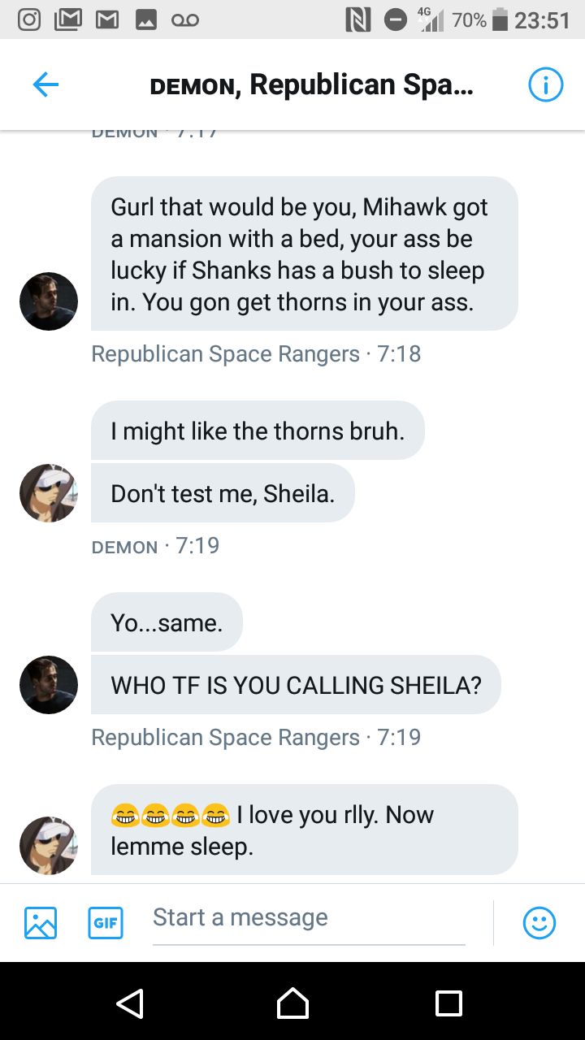
Task: Open the photo attachment icon
Action: [x=41, y=922]
